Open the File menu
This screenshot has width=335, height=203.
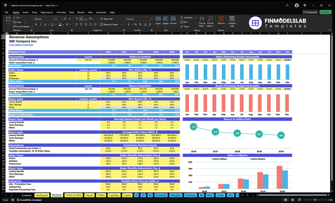pos(6,12)
